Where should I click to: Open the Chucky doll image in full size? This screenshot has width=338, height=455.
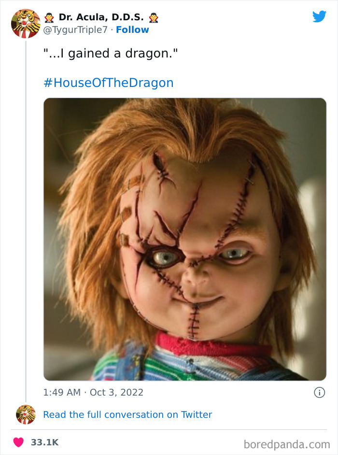[185, 238]
